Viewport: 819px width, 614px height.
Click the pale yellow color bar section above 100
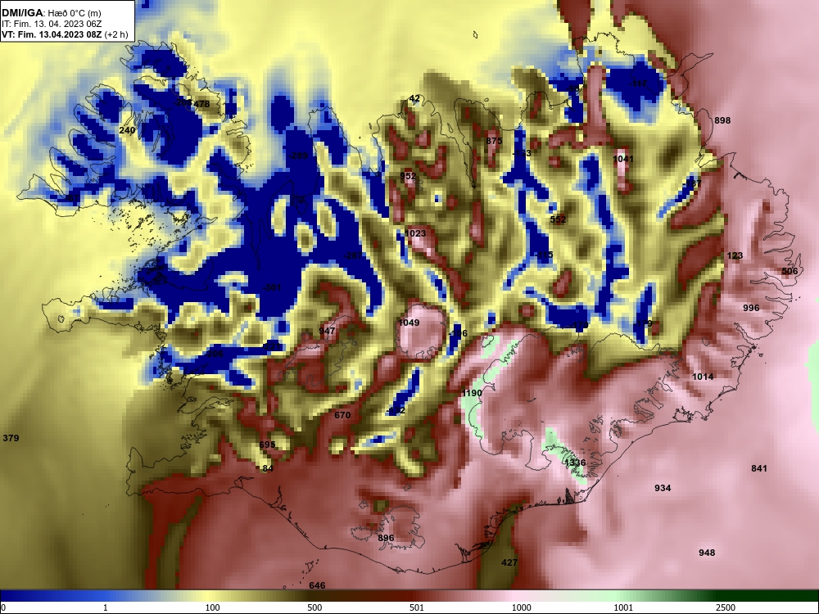click(x=209, y=596)
